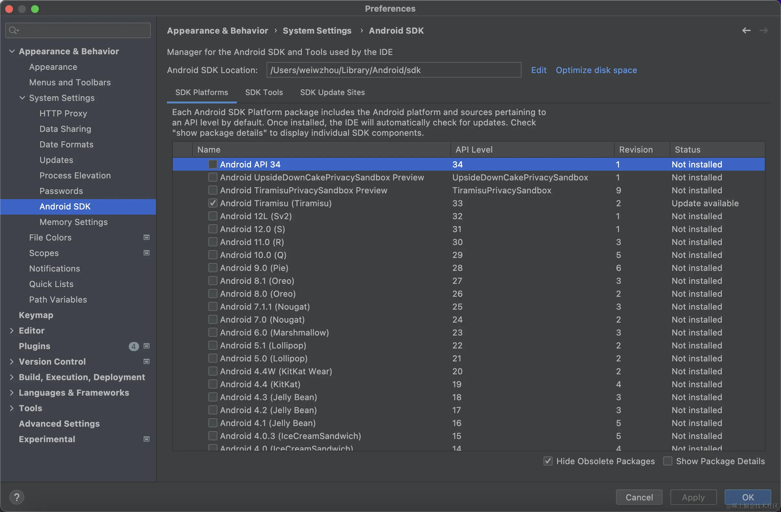Click project-level icon beside Scopes
781x512 pixels.
point(147,253)
